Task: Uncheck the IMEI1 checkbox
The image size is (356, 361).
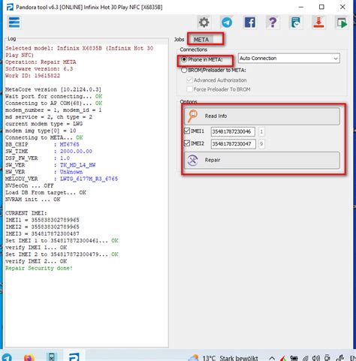Action: [x=187, y=131]
